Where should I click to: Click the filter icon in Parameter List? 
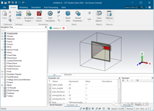click(x=50, y=81)
